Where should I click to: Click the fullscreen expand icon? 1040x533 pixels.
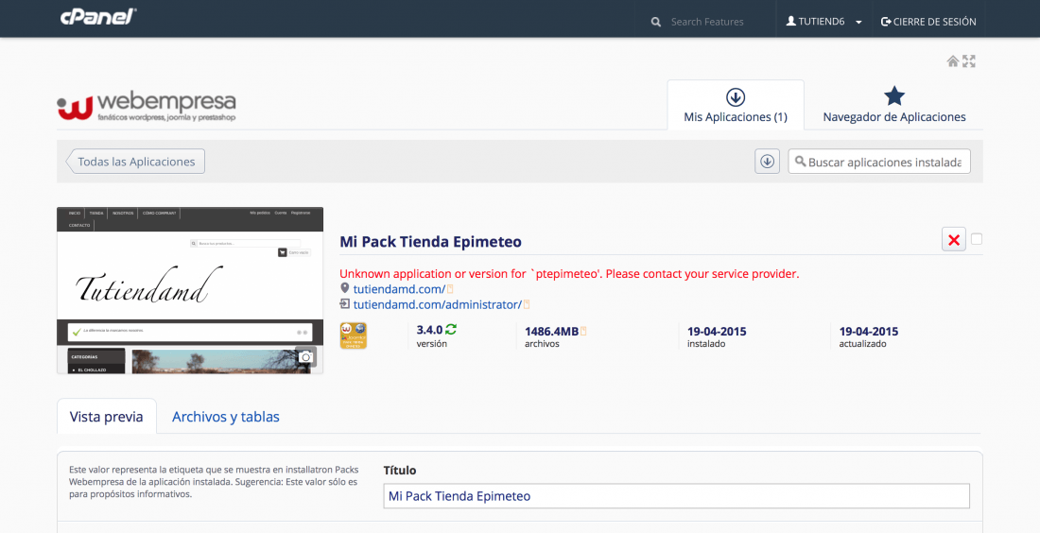pos(969,61)
